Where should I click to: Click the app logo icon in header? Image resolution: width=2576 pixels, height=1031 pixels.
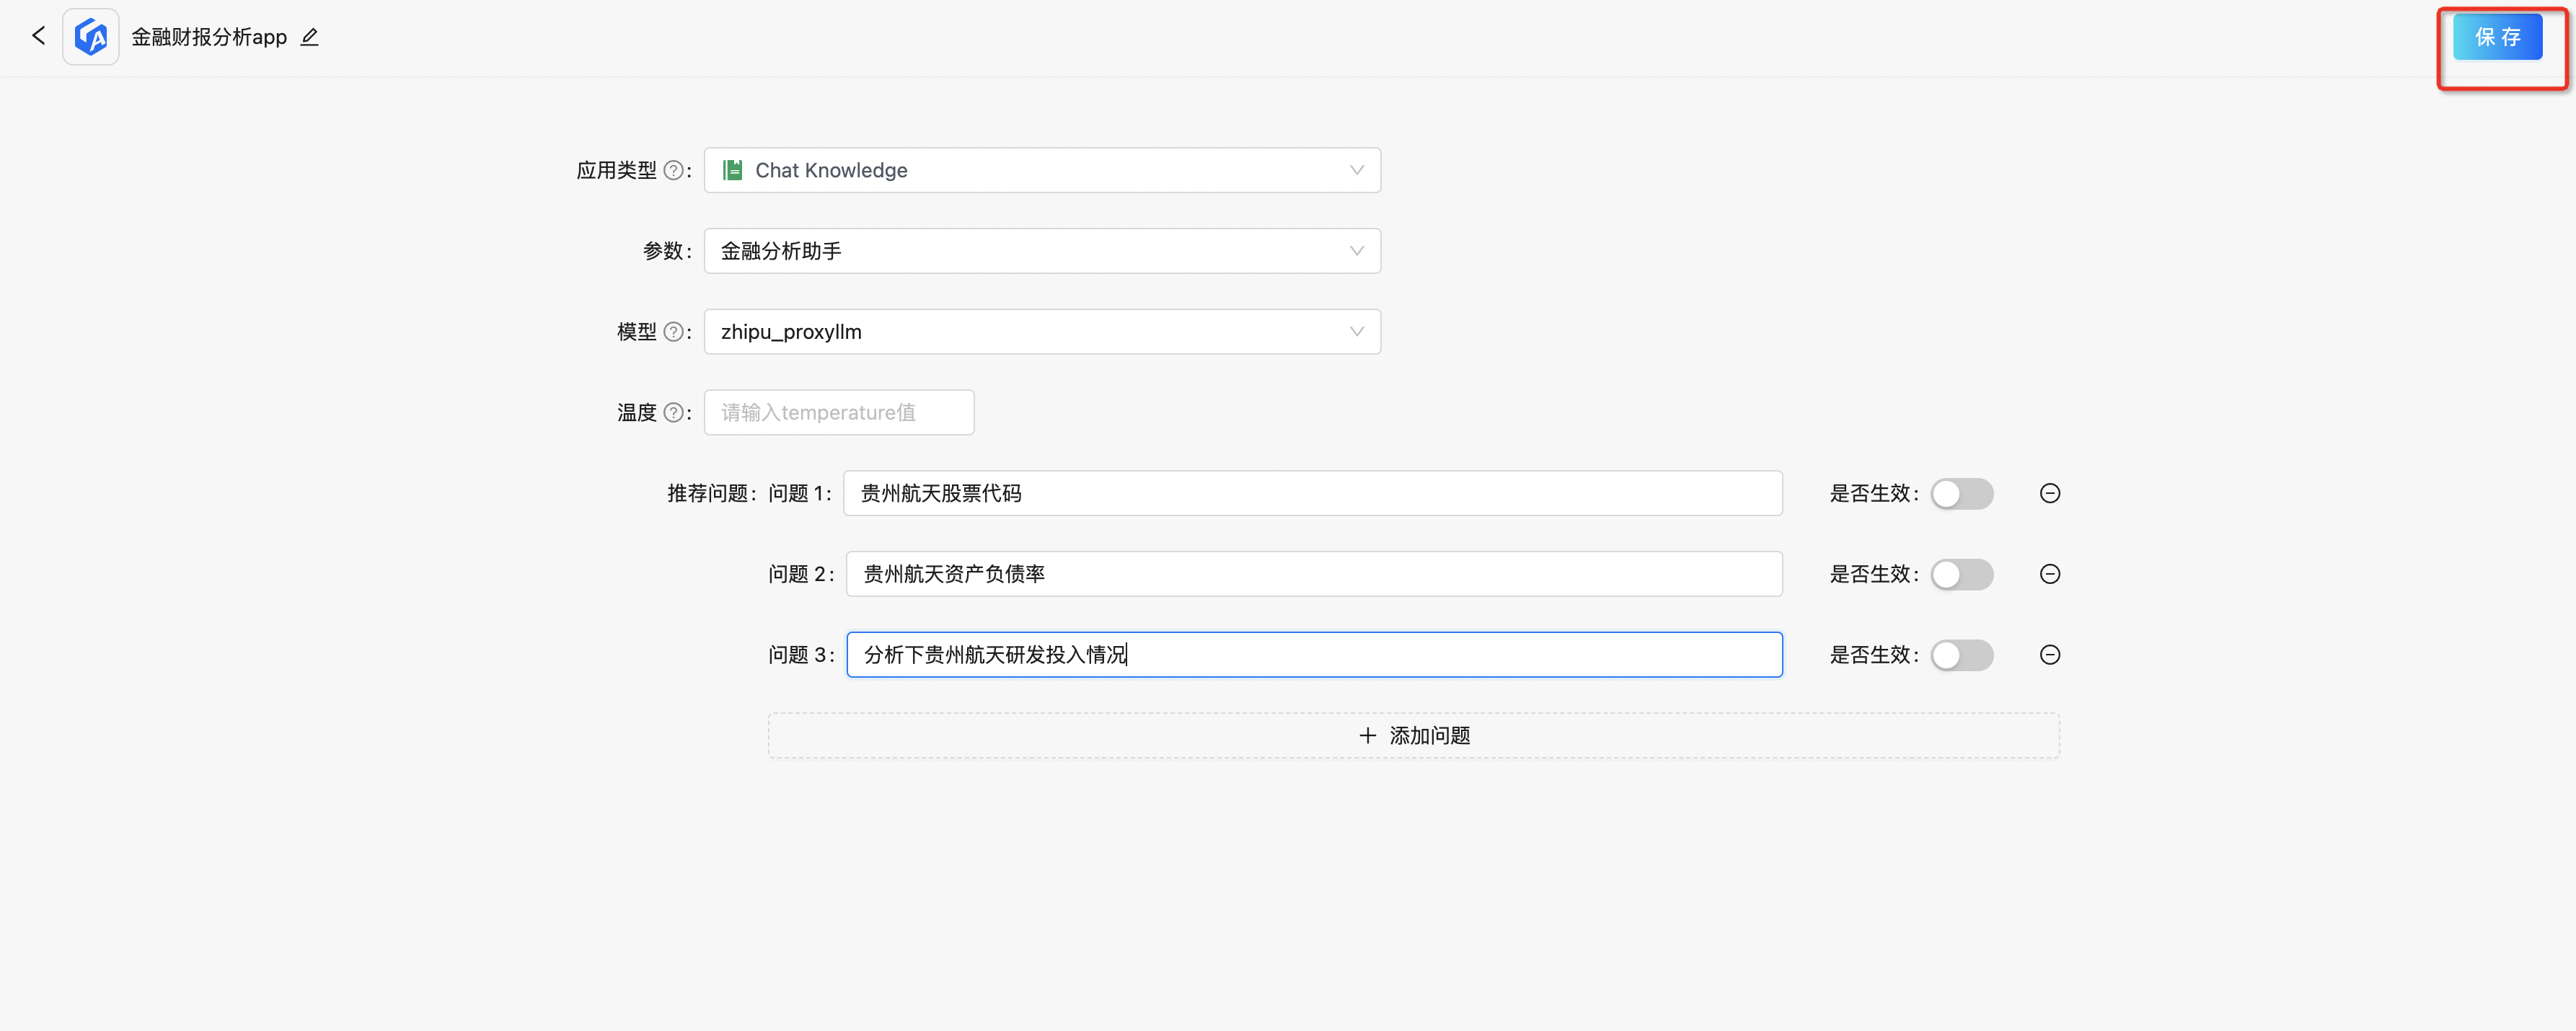[91, 37]
